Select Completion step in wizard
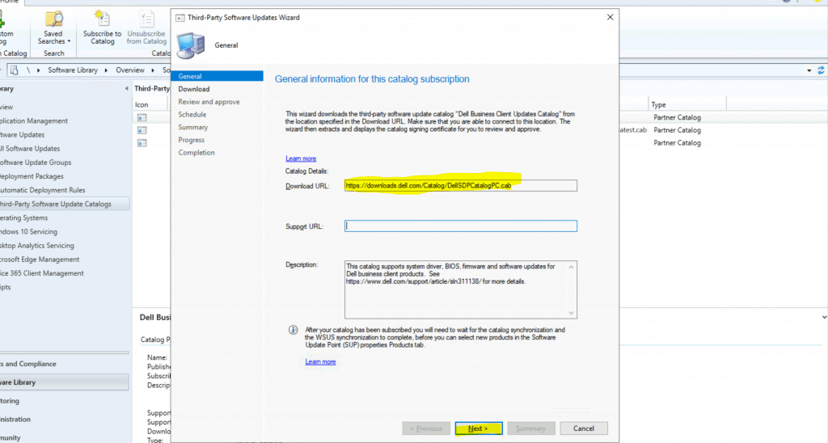The width and height of the screenshot is (828, 443). click(196, 153)
